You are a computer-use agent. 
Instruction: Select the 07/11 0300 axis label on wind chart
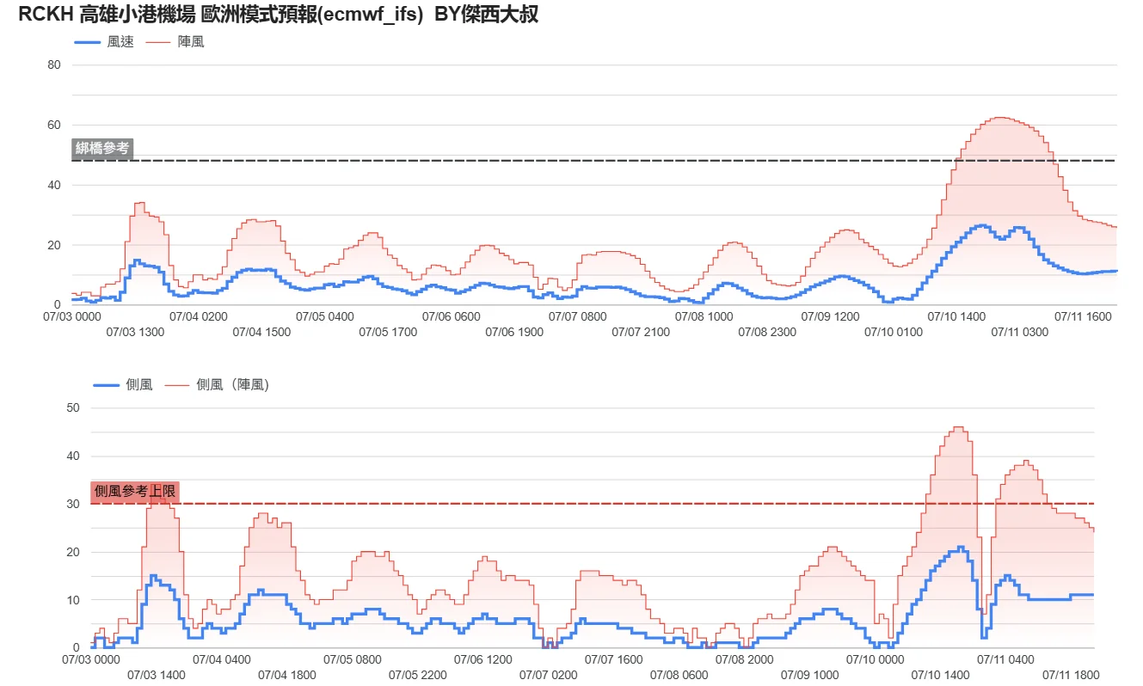pyautogui.click(x=1020, y=332)
